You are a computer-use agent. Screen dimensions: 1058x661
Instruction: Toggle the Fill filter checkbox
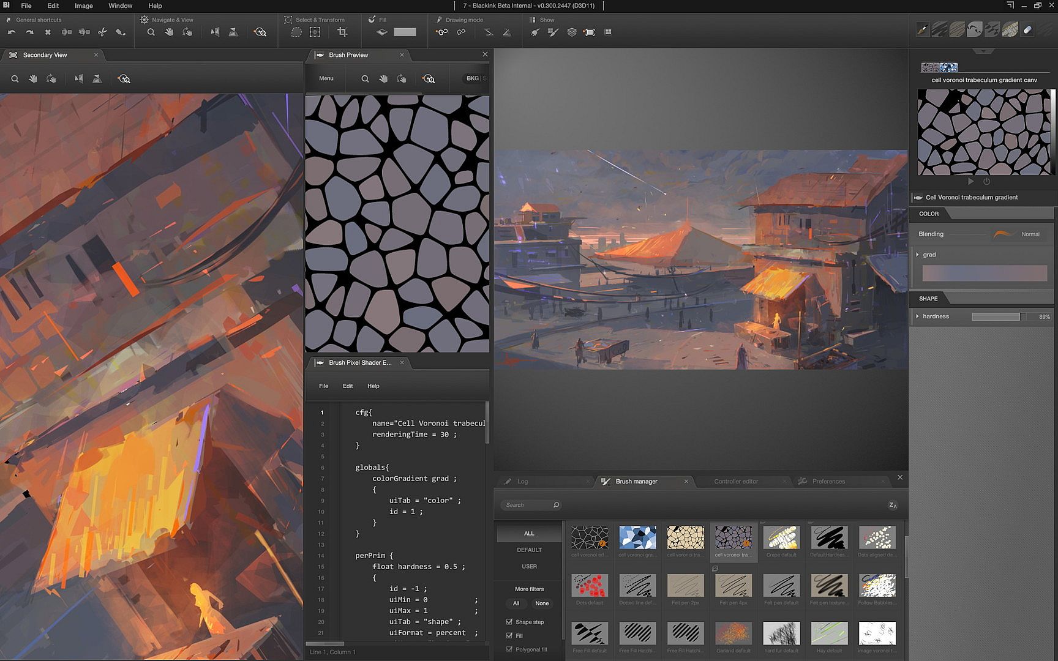pos(509,636)
